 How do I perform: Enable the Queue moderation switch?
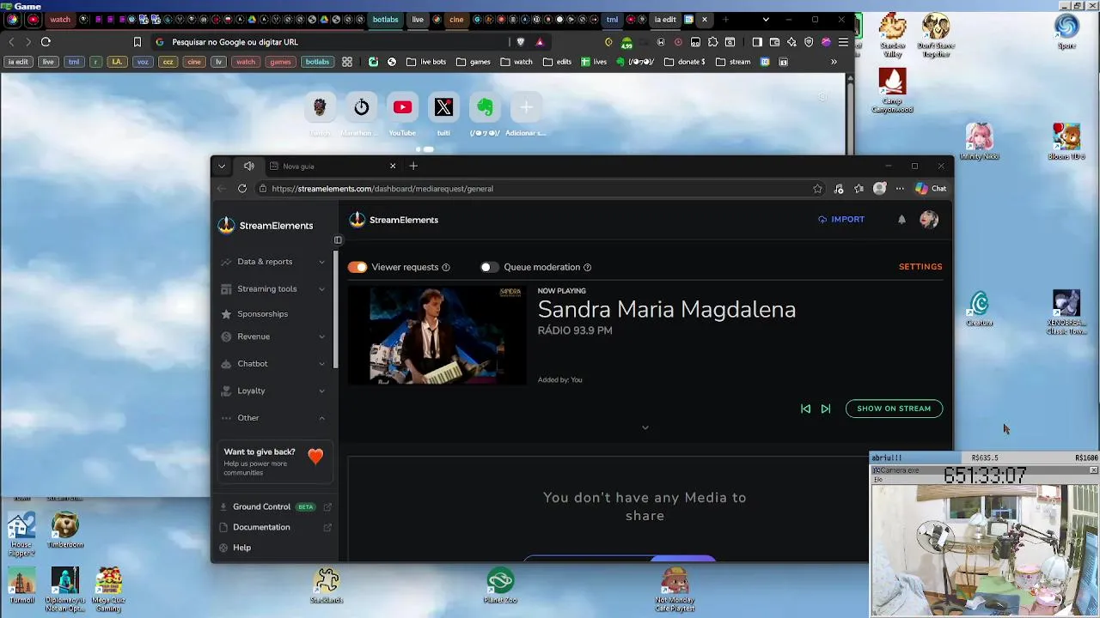pos(489,267)
